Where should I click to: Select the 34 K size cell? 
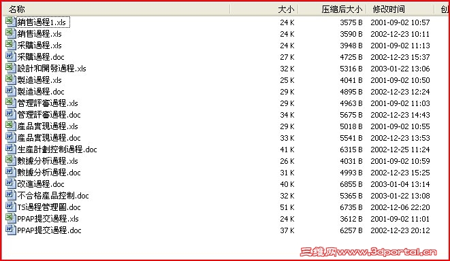(287, 115)
